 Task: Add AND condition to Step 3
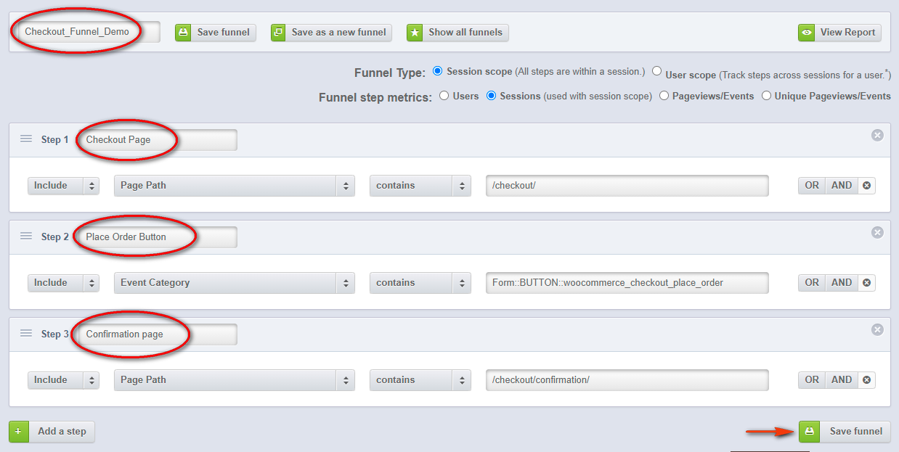point(842,380)
